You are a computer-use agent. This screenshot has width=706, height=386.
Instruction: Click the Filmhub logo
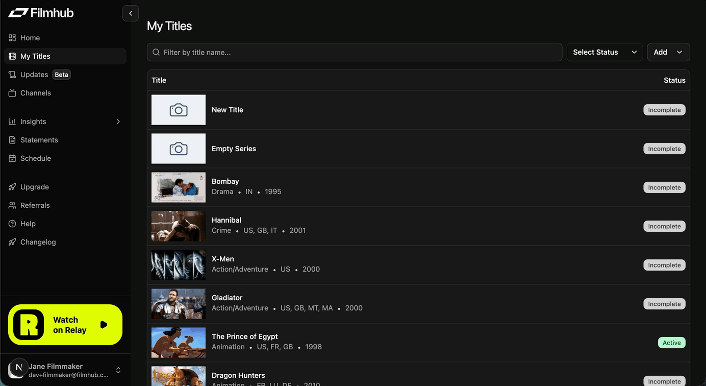pyautogui.click(x=41, y=12)
